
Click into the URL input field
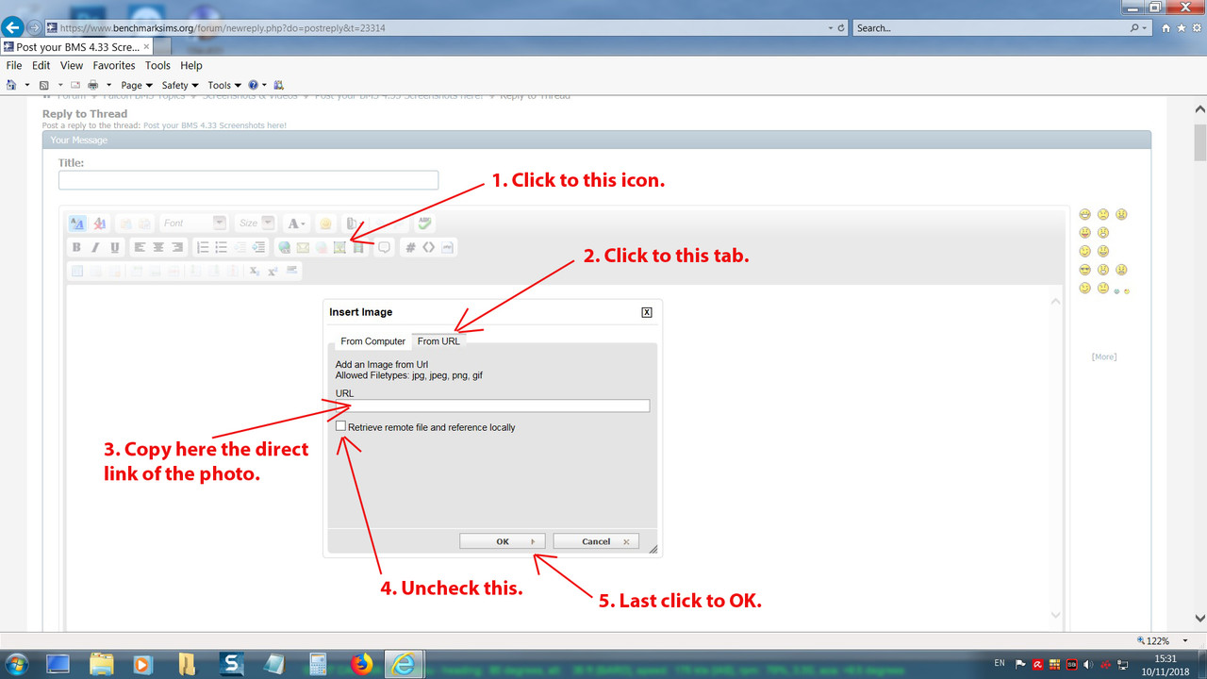[x=492, y=406]
